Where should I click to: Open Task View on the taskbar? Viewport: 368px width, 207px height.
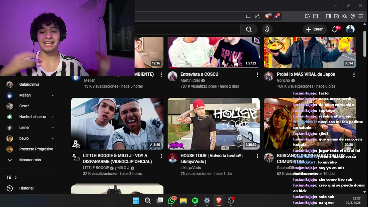pyautogui.click(x=160, y=201)
